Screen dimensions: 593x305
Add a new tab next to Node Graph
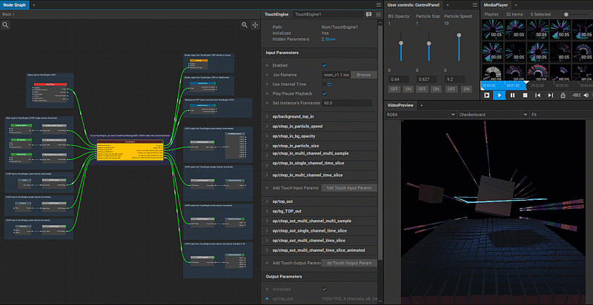point(33,5)
